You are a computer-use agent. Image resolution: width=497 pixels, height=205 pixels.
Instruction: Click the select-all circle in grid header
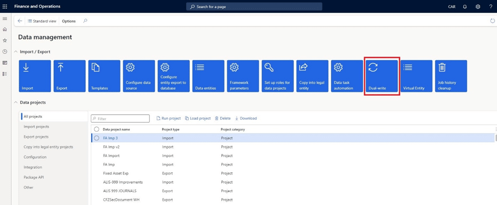pos(97,129)
